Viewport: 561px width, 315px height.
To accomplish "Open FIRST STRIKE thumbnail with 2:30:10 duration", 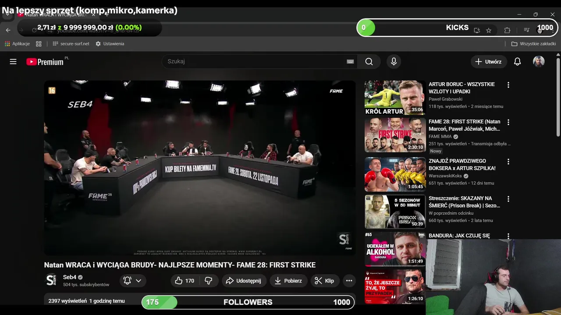I will pos(395,135).
